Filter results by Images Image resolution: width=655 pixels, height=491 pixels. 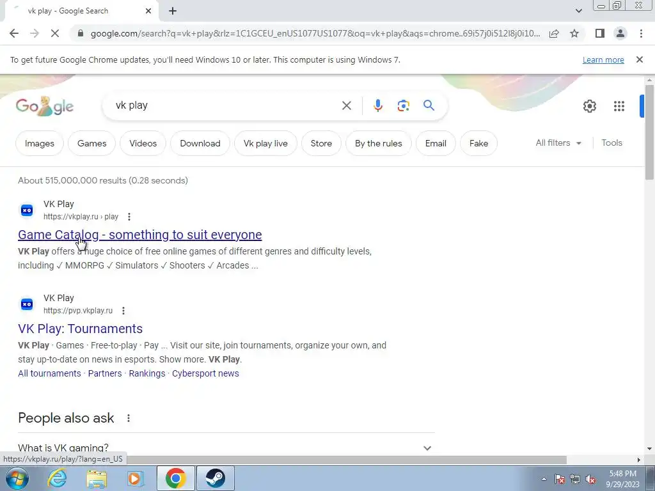click(x=39, y=143)
